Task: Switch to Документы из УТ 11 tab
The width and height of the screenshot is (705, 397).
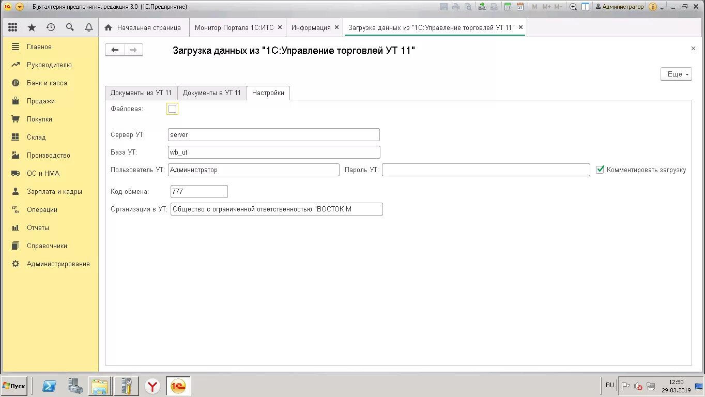Action: [x=141, y=93]
